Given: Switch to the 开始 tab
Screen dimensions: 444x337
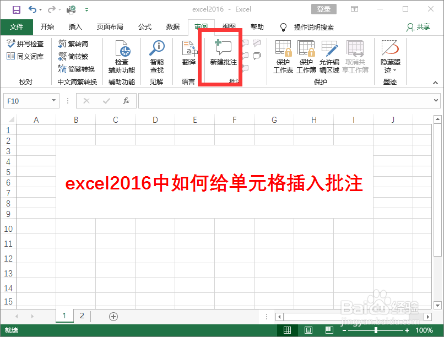Looking at the screenshot, I should click(x=47, y=27).
